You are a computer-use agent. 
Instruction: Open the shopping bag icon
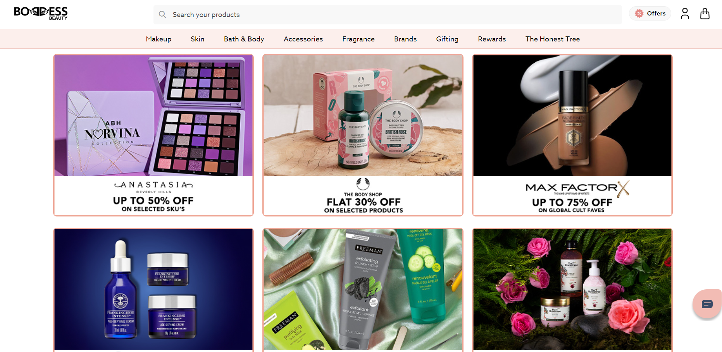tap(705, 14)
